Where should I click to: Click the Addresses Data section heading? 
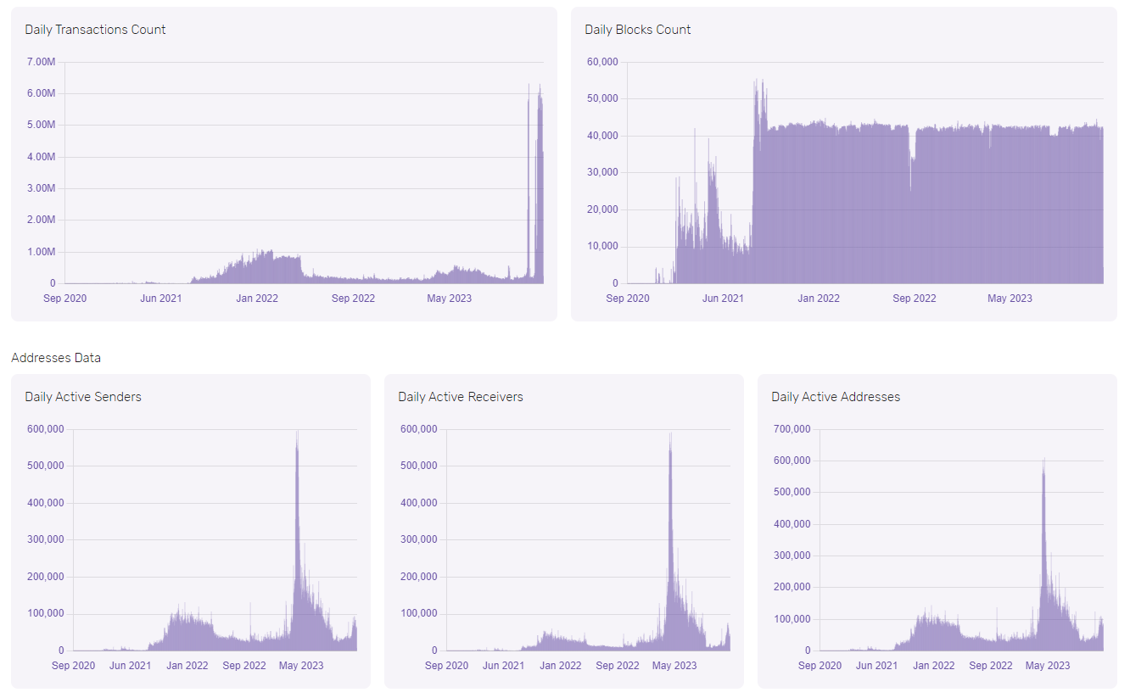point(56,358)
